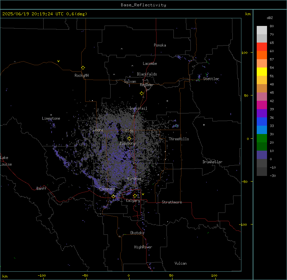Click the Didsbury city label
The height and width of the screenshot is (280, 287).
click(x=128, y=143)
